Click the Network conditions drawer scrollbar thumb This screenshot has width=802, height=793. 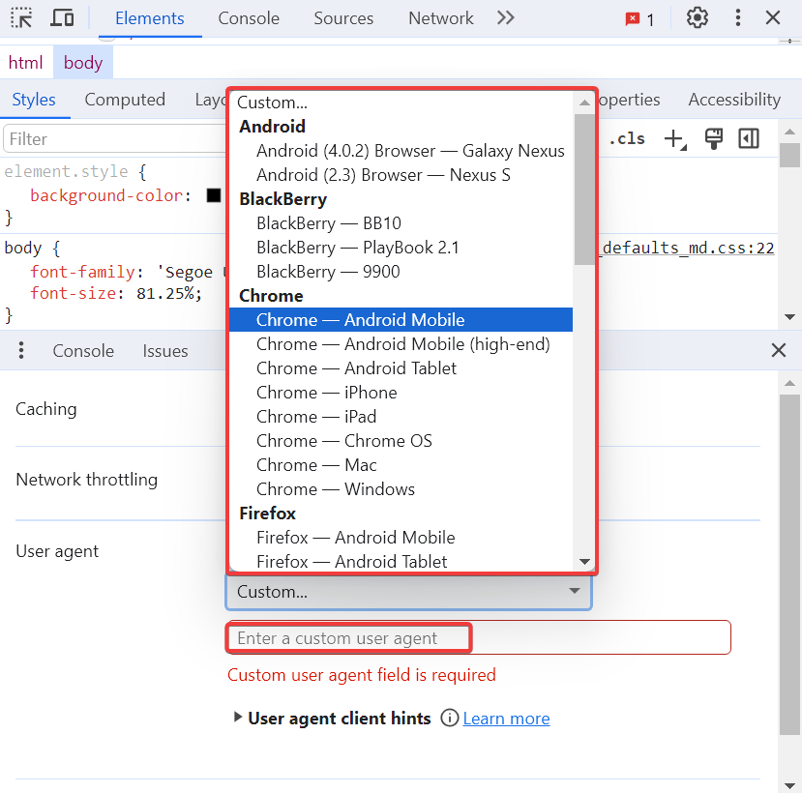point(789,565)
